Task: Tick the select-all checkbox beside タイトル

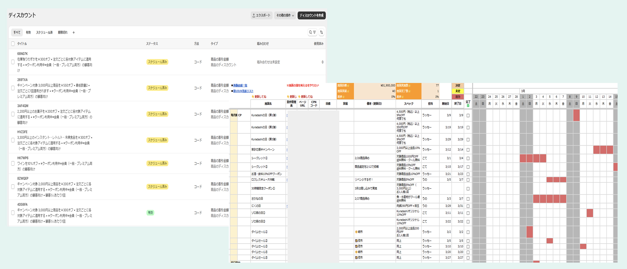Action: pos(13,44)
